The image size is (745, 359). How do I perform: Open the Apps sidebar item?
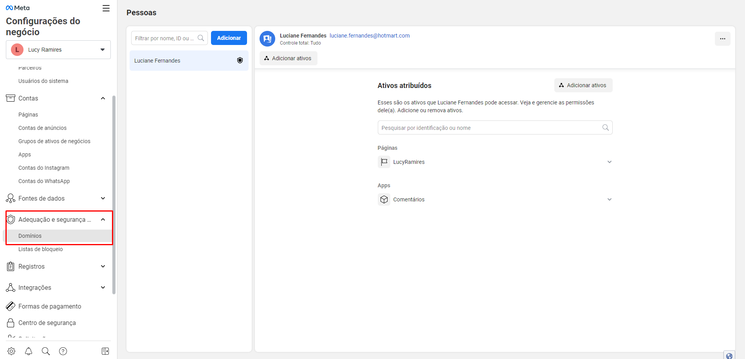(25, 154)
